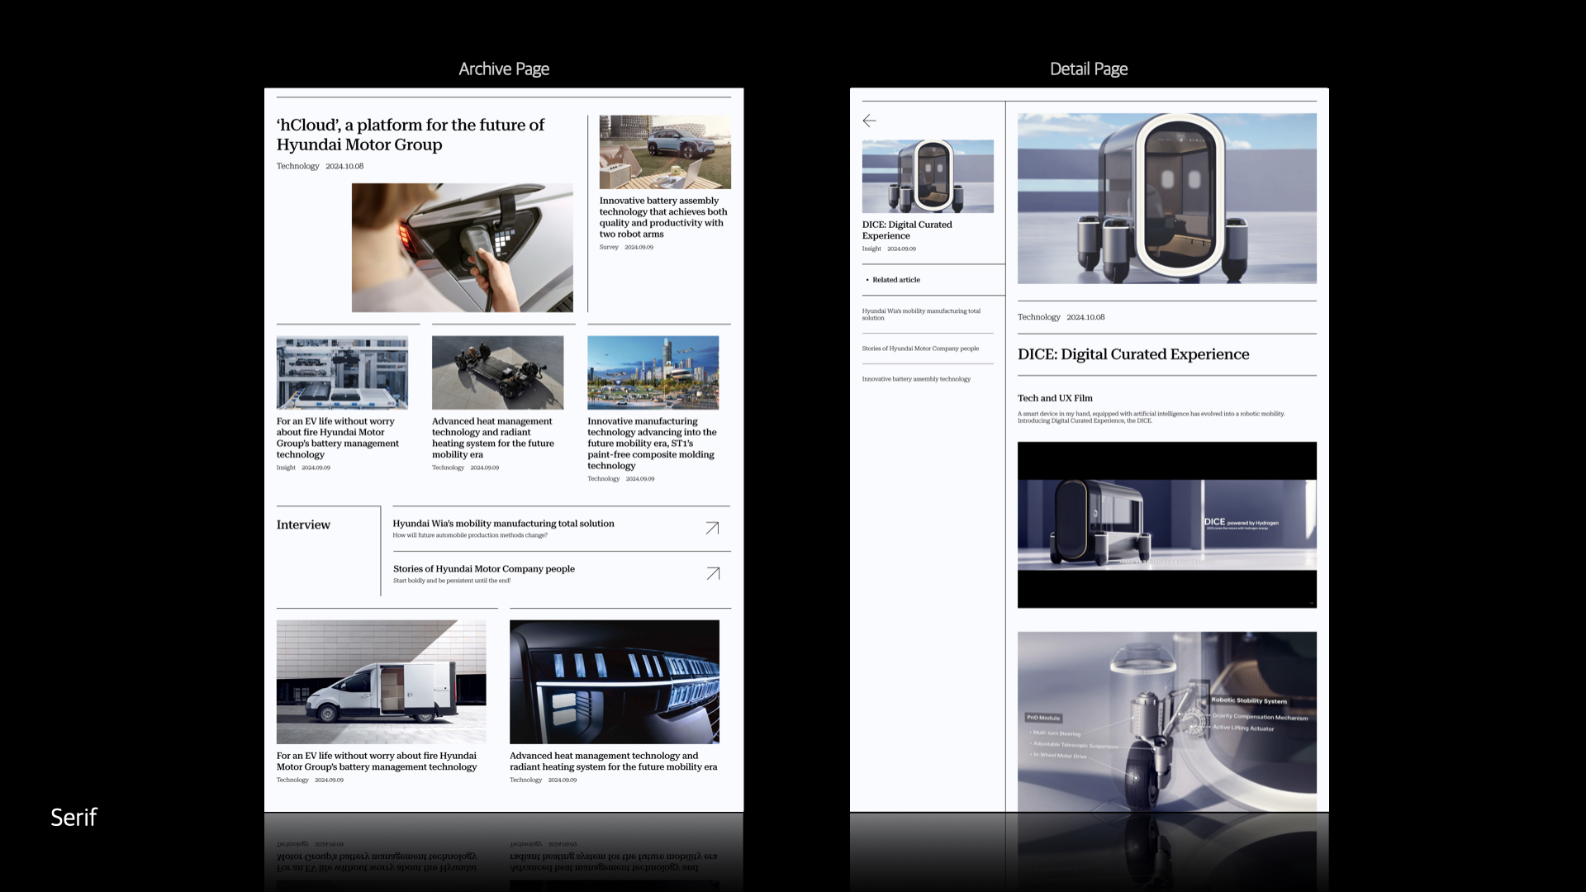Open arrow icon beside Hyundai Wia's mobility article
The image size is (1586, 892).
point(712,528)
